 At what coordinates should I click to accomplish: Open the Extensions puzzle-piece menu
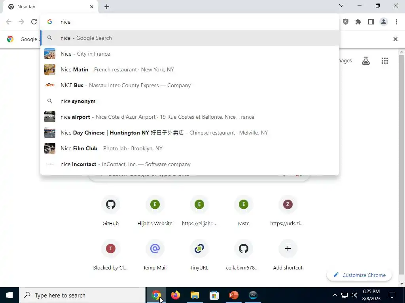(358, 22)
